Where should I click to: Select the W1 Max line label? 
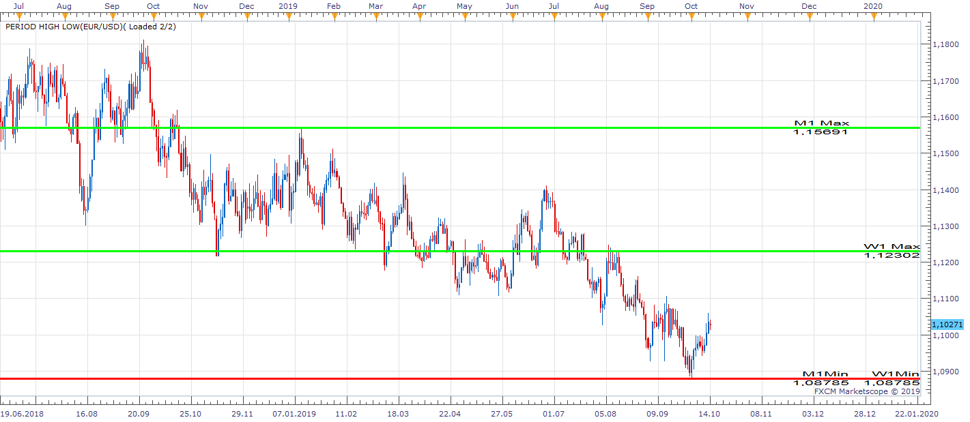tap(891, 247)
